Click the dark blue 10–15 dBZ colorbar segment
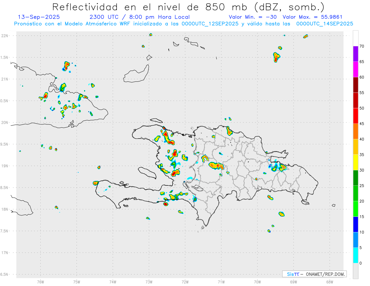Image resolution: width=370 pixels, height=286 pixels. click(356, 224)
